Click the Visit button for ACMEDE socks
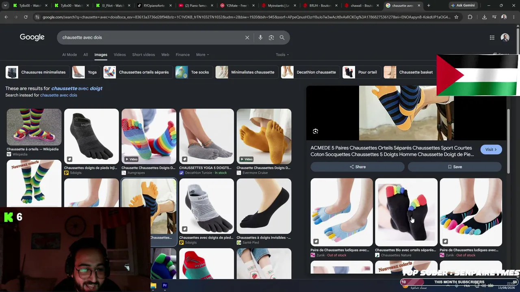The image size is (520, 292). [491, 149]
